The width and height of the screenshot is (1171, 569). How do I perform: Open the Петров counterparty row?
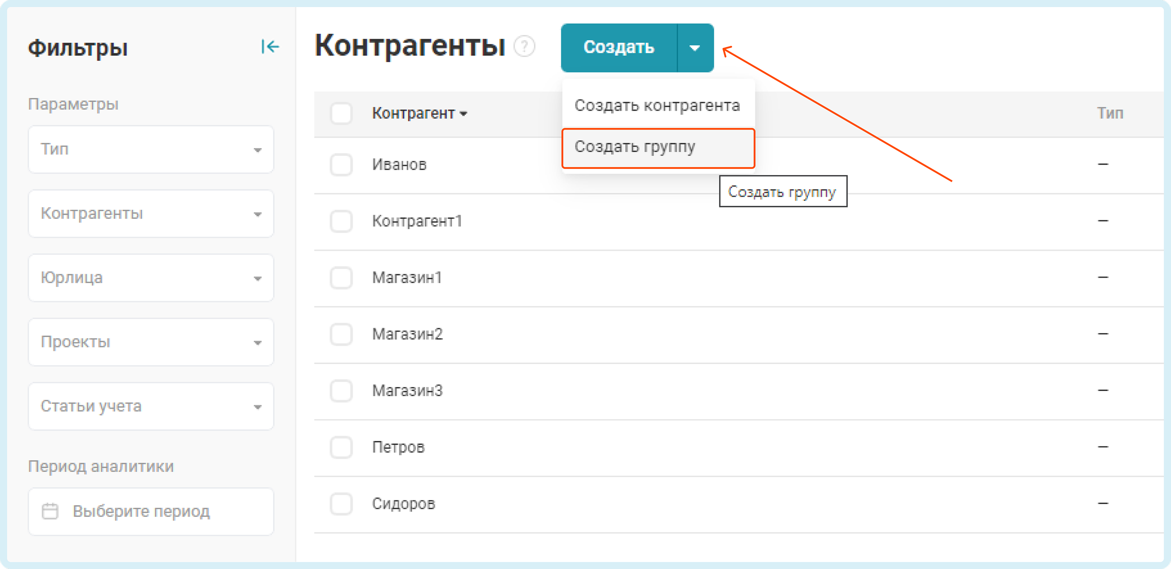click(399, 447)
